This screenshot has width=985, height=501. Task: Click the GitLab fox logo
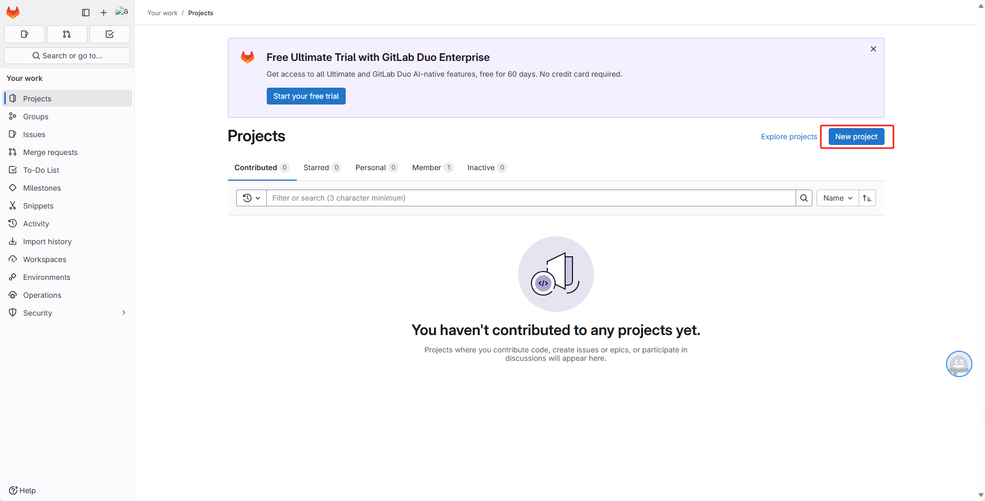point(13,12)
